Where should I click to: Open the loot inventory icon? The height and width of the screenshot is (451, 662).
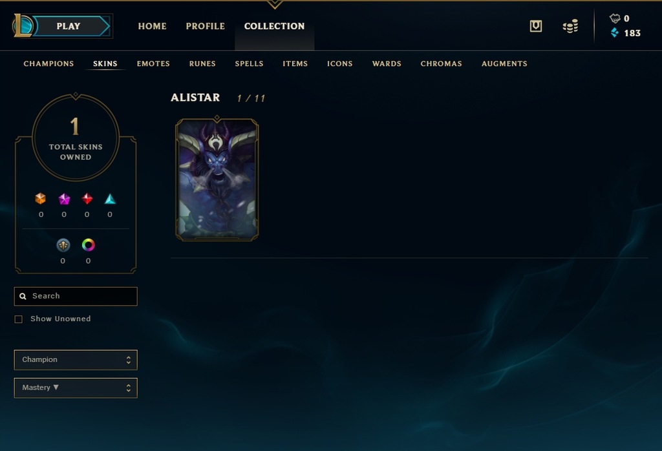(x=536, y=26)
